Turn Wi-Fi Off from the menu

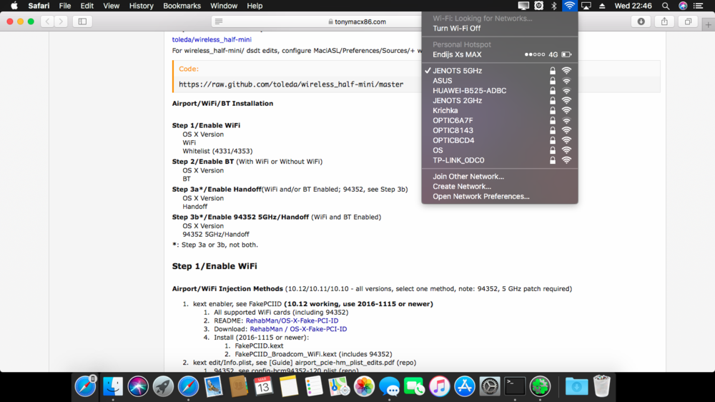[456, 29]
